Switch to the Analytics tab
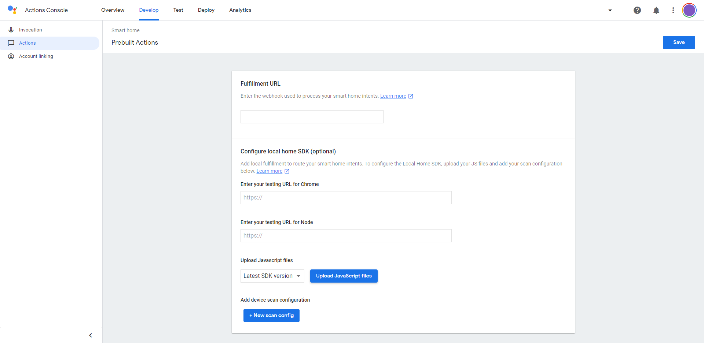704x343 pixels. click(240, 10)
